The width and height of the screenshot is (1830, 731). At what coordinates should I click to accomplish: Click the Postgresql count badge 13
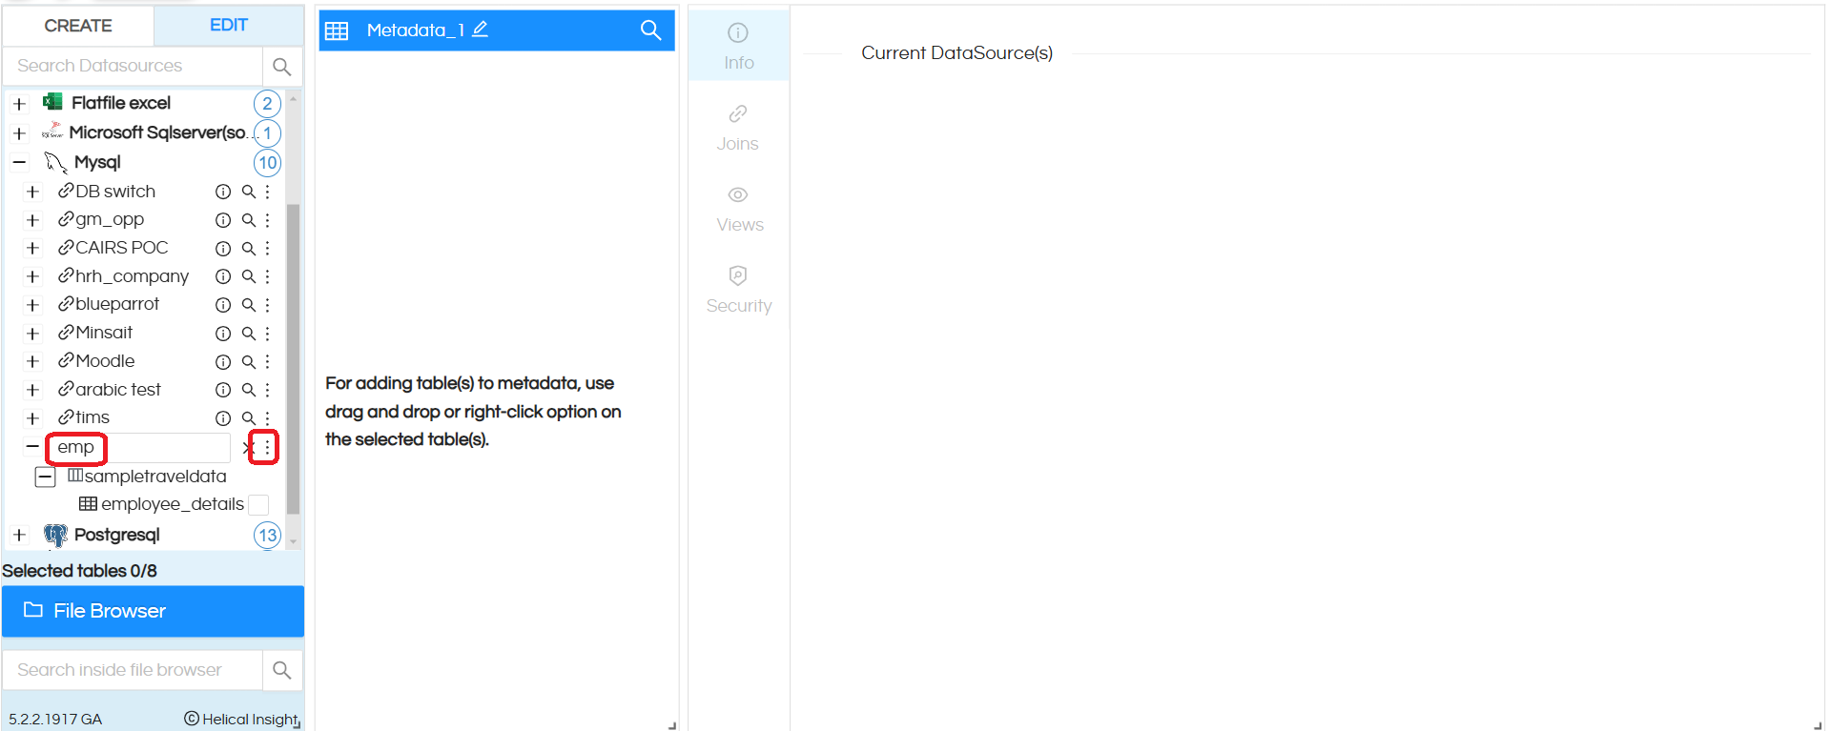coord(267,536)
